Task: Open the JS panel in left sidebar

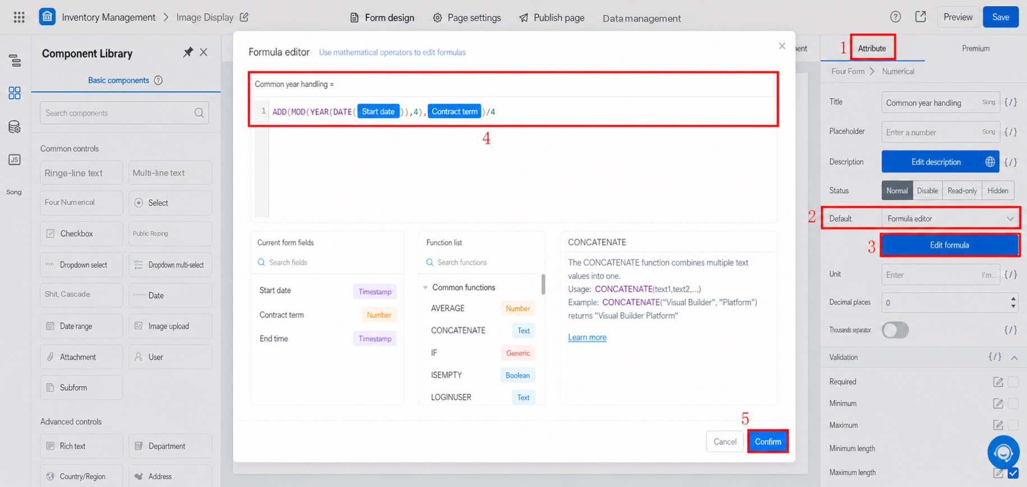Action: tap(15, 160)
